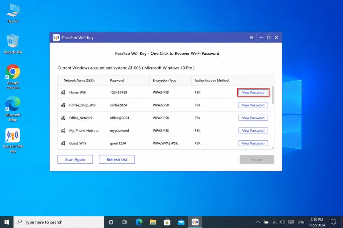This screenshot has width=343, height=228.
Task: Click the Scan Again button
Action: click(x=75, y=160)
